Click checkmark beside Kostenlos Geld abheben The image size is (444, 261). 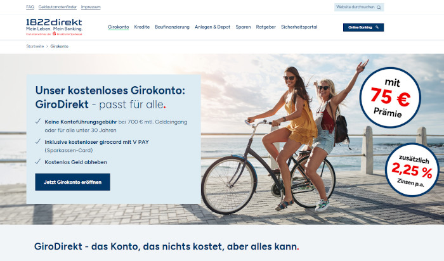click(38, 162)
